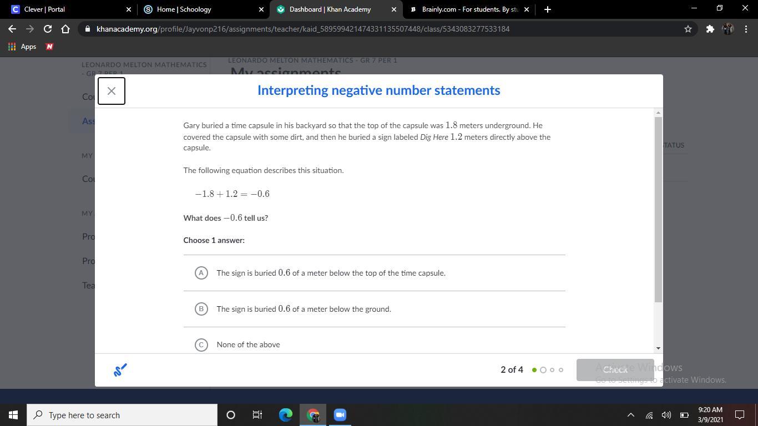Open the Windows Start menu

13,415
